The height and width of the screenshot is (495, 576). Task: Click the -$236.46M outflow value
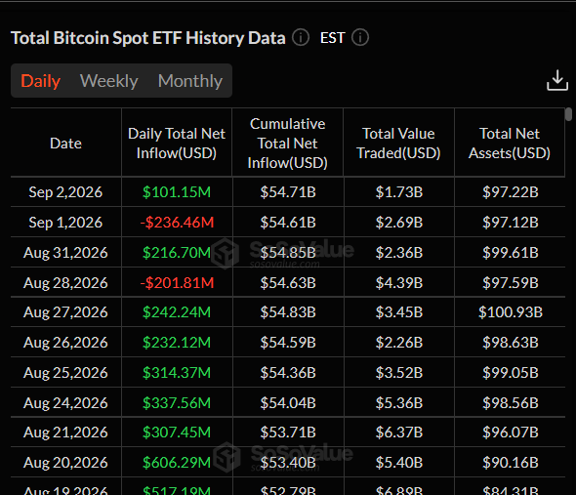click(x=177, y=222)
